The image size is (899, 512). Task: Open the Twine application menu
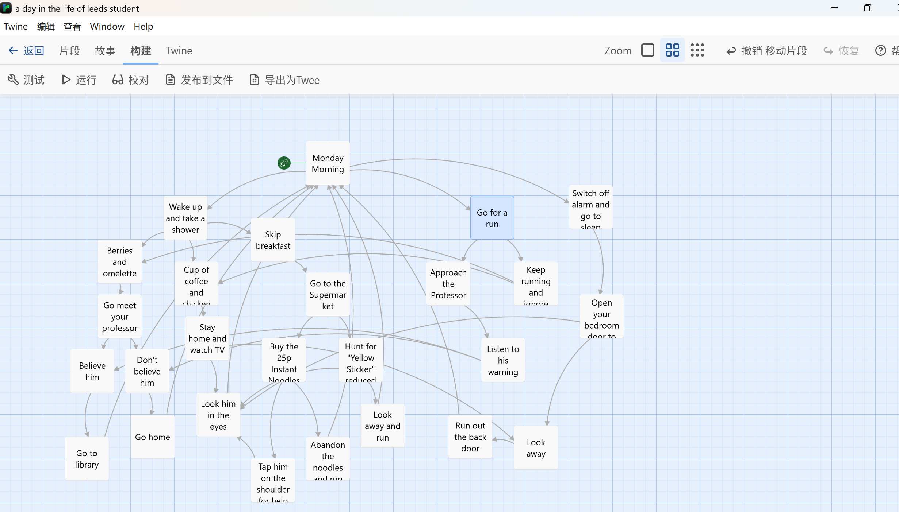[x=16, y=26]
